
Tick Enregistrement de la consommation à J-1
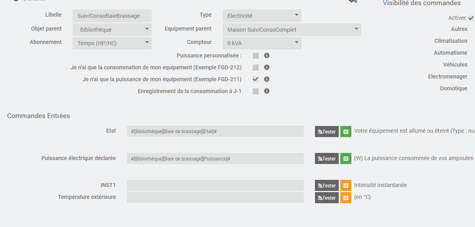pyautogui.click(x=256, y=91)
